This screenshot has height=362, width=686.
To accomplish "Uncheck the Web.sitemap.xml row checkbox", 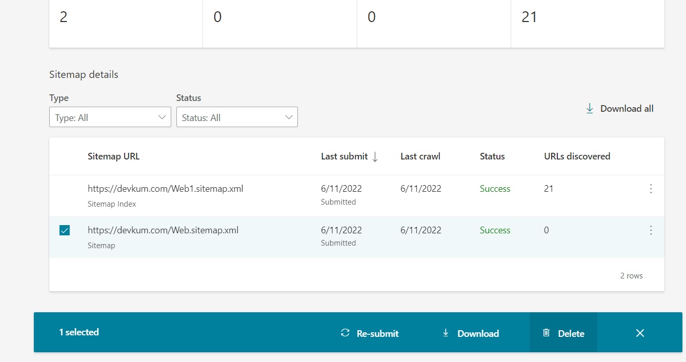I will pos(65,230).
